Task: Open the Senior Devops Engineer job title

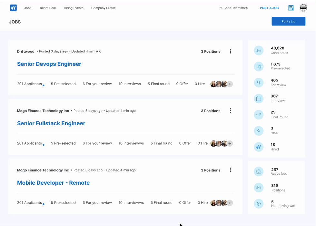Action: 49,64
